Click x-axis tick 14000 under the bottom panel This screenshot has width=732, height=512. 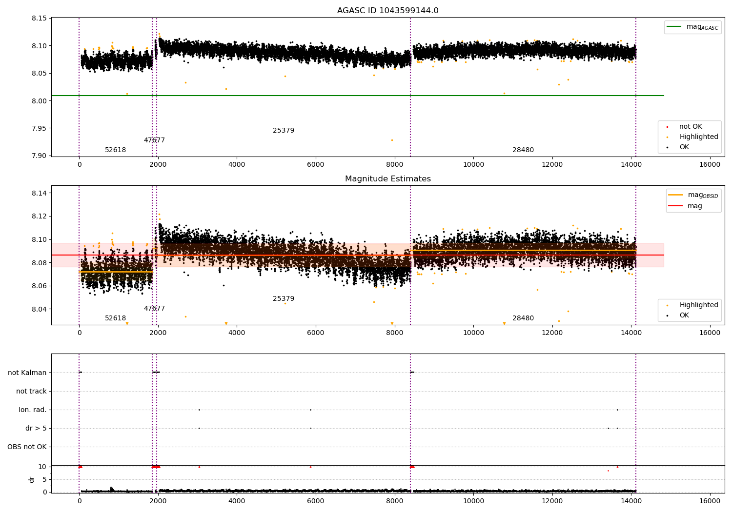pos(631,501)
